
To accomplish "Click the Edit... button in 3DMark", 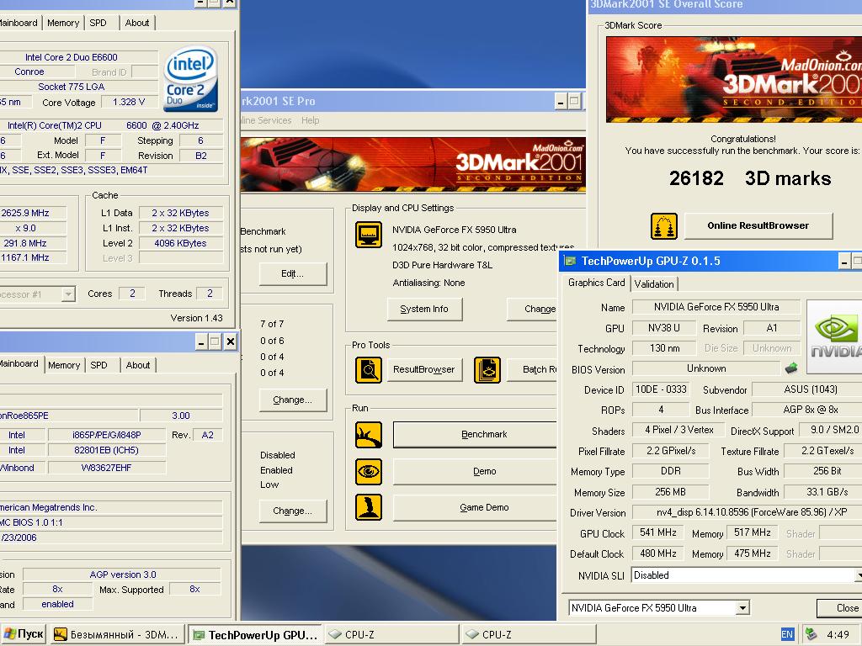I will [x=292, y=273].
